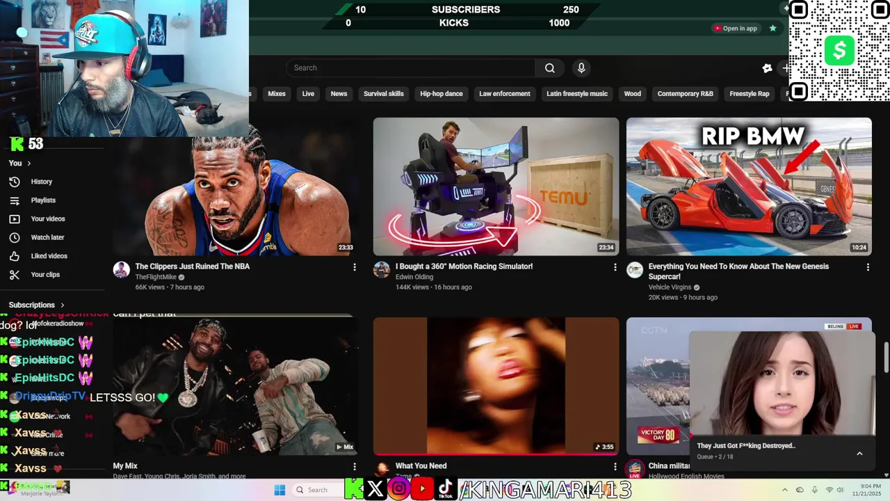This screenshot has height=501, width=890.
Task: Select the Hip-hop dance filter chip
Action: (441, 94)
